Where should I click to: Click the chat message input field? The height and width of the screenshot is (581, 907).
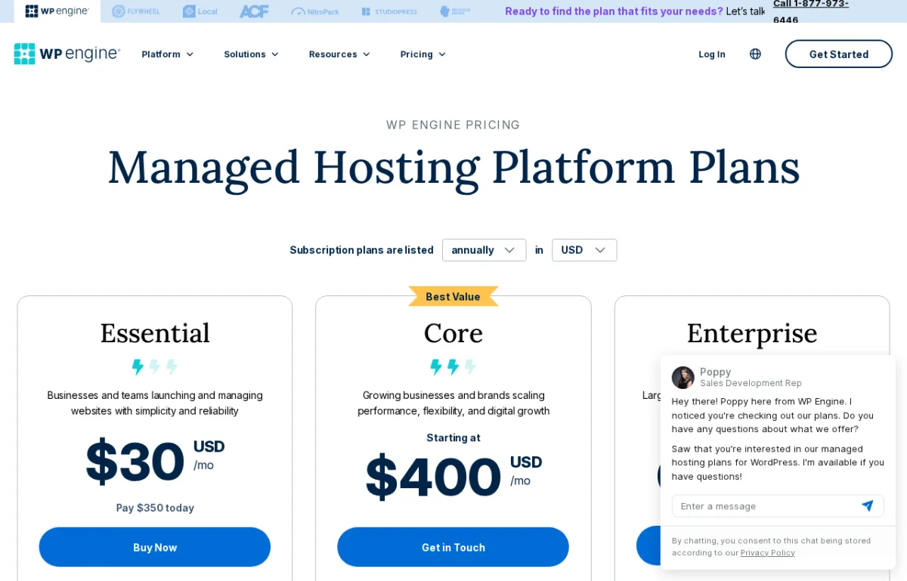[778, 506]
